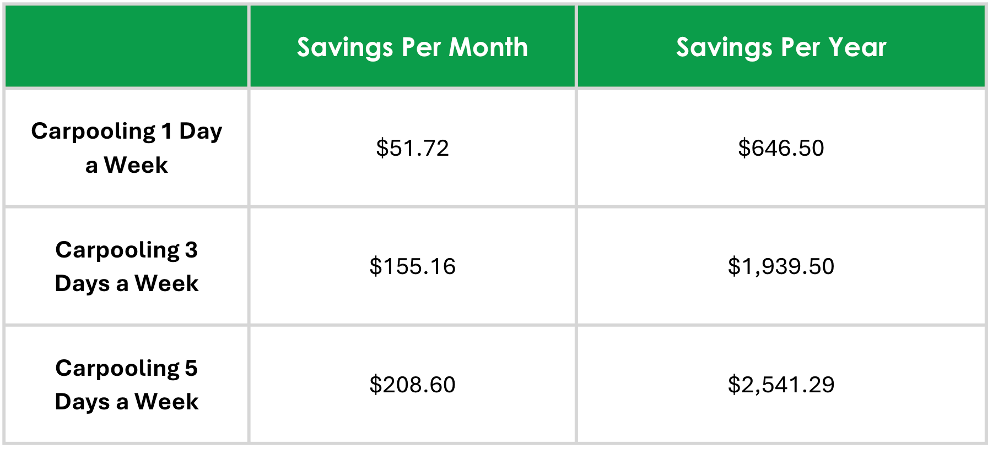
Task: Select the $2,541.29 yearly savings cell
Action: tap(781, 385)
